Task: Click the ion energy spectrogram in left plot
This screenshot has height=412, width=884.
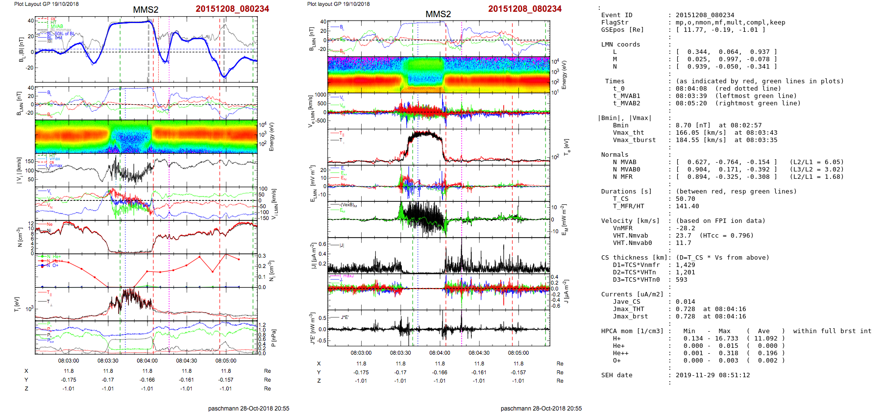Action: [146, 137]
